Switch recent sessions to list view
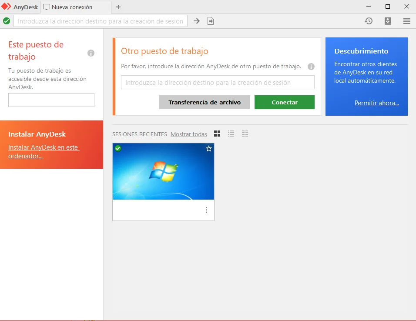 (x=231, y=134)
